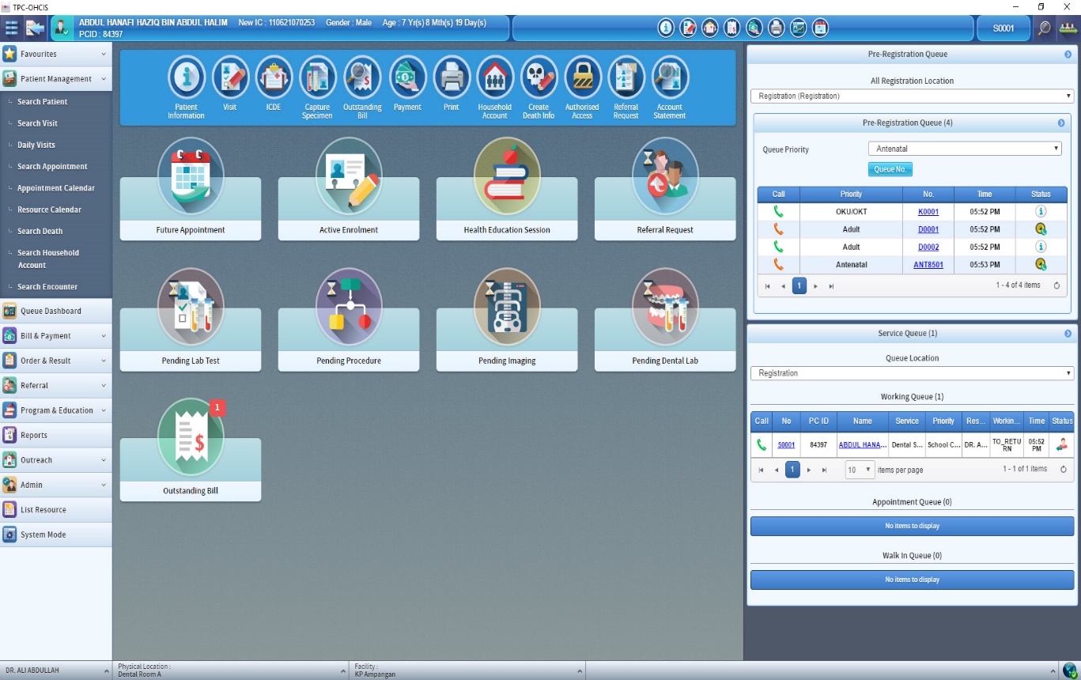Select Search Encounter in sidebar

[47, 287]
